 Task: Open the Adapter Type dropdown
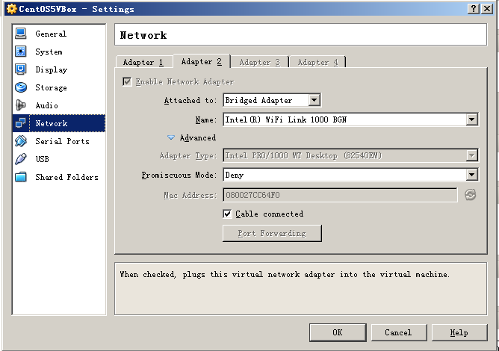(x=350, y=155)
